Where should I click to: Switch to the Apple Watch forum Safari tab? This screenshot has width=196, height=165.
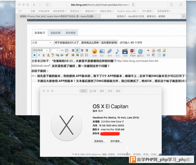coord(58,16)
